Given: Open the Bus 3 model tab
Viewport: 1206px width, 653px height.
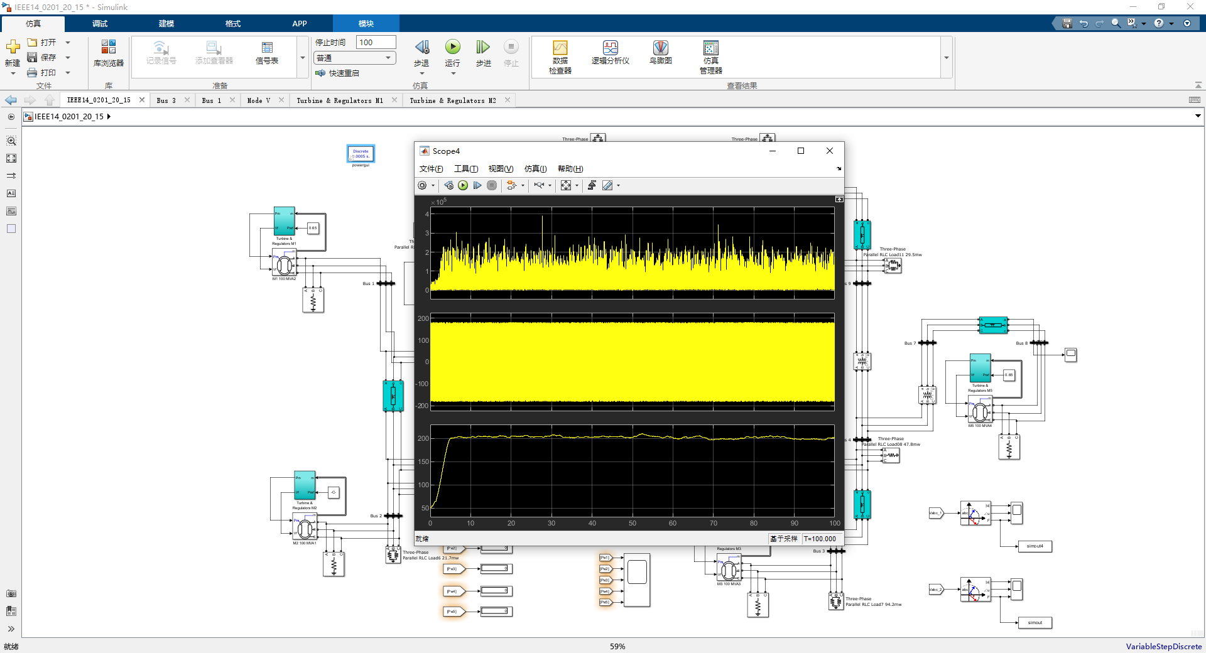Looking at the screenshot, I should 166,100.
